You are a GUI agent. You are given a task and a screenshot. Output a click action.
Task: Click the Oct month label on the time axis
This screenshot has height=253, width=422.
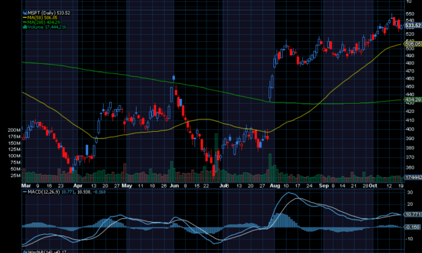[x=373, y=186]
